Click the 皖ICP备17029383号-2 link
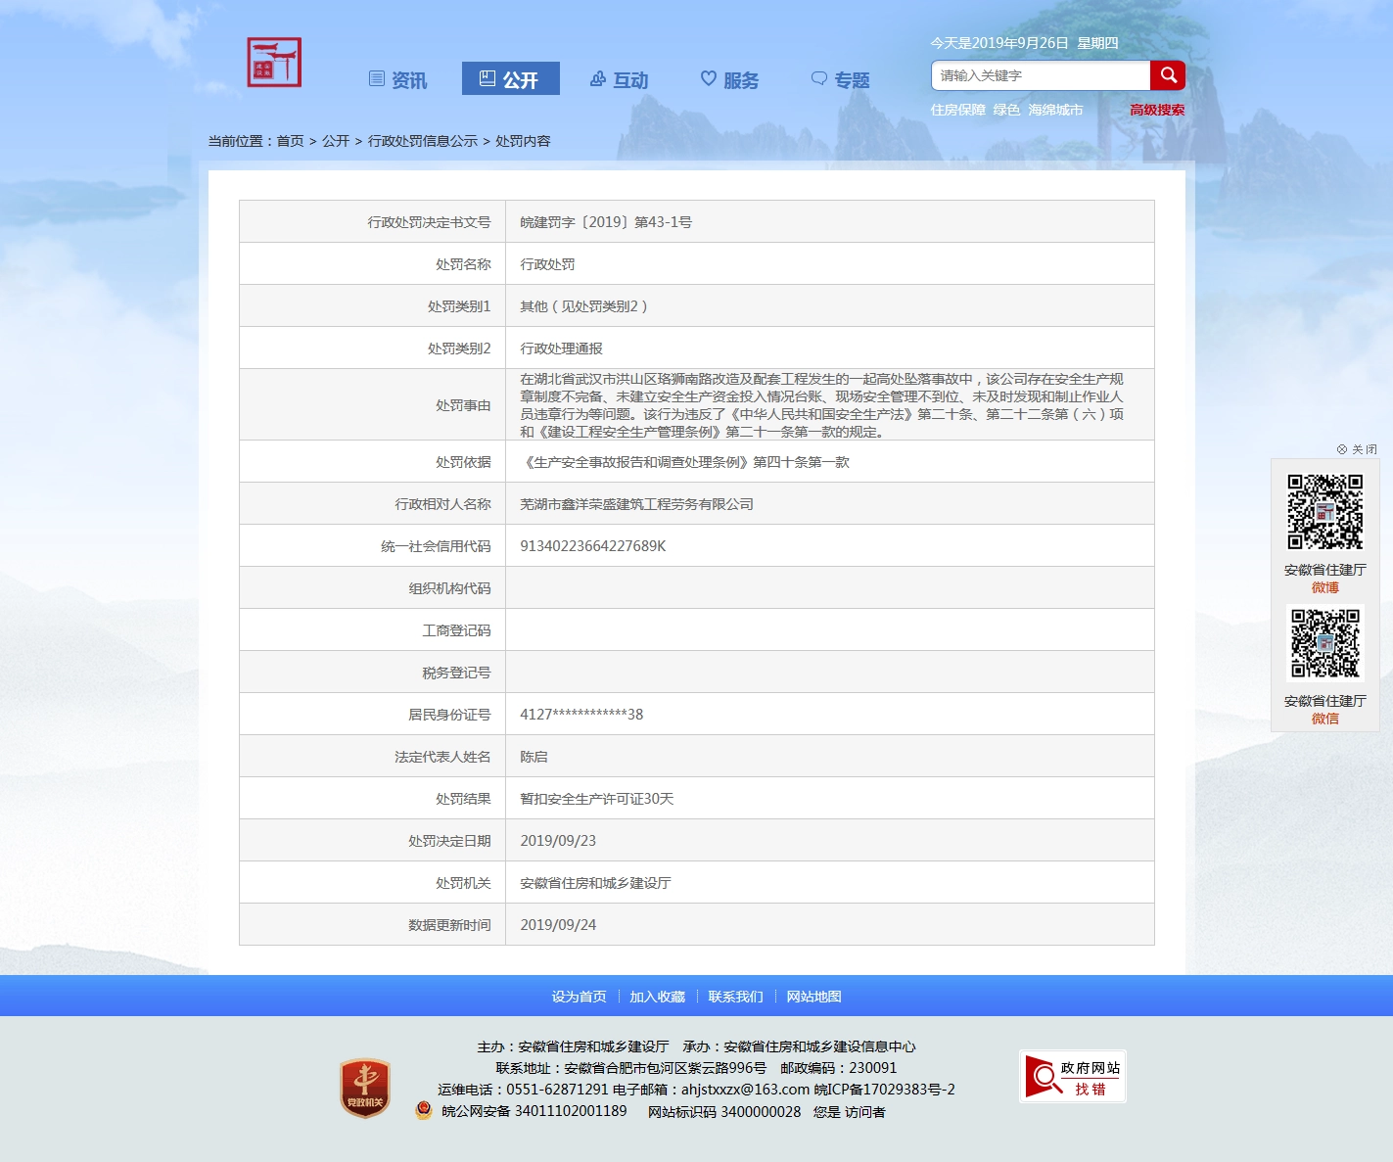1393x1162 pixels. (884, 1090)
